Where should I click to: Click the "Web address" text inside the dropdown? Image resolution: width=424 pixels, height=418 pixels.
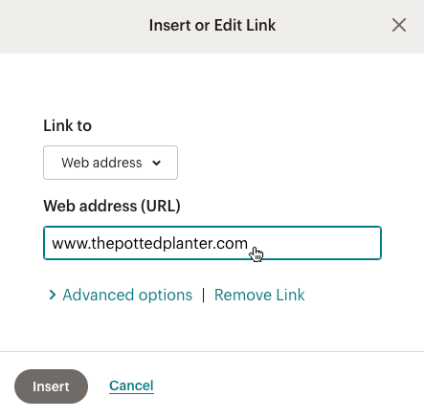(101, 163)
